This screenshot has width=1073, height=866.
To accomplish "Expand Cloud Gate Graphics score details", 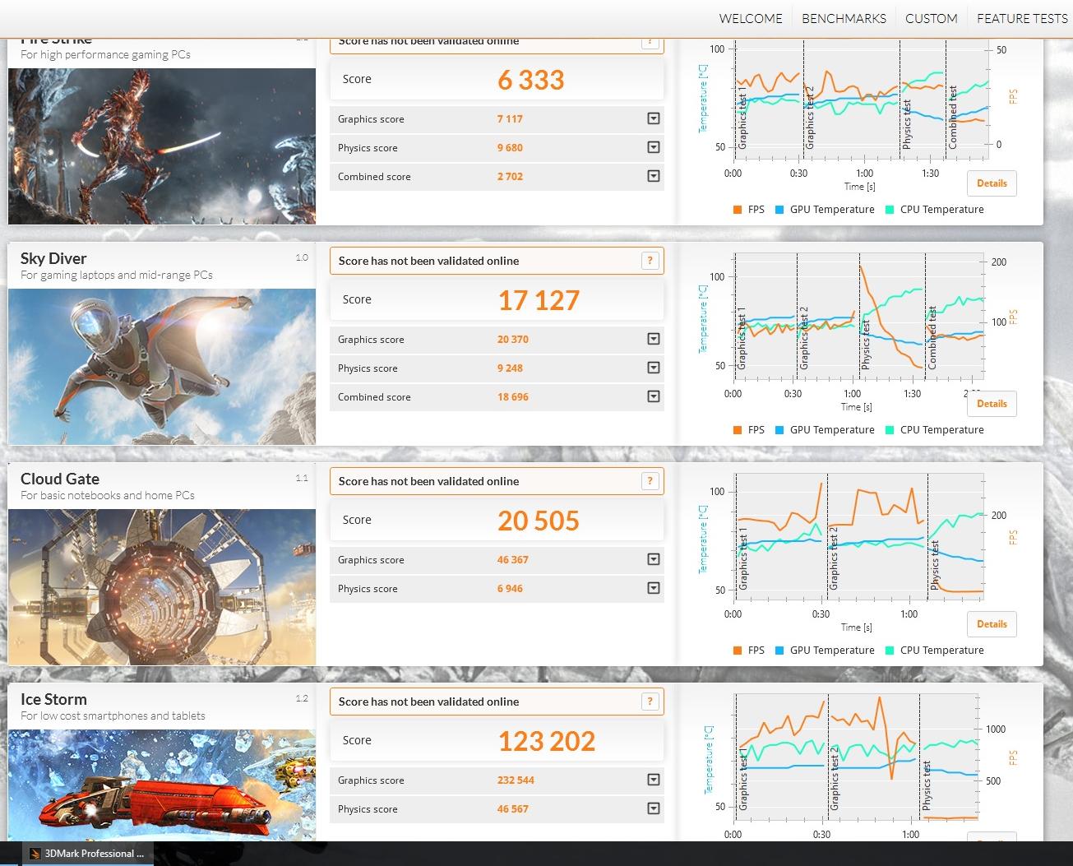I will (x=654, y=559).
